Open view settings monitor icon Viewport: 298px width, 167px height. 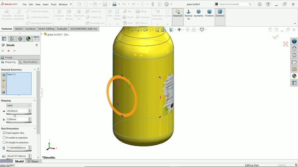202,30
